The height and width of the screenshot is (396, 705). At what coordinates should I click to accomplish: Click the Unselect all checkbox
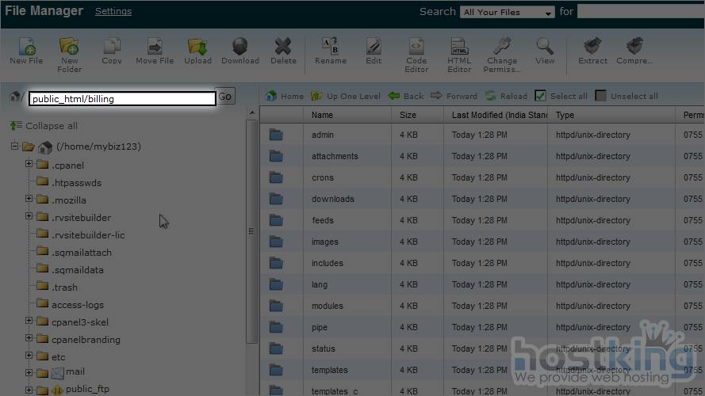(601, 96)
